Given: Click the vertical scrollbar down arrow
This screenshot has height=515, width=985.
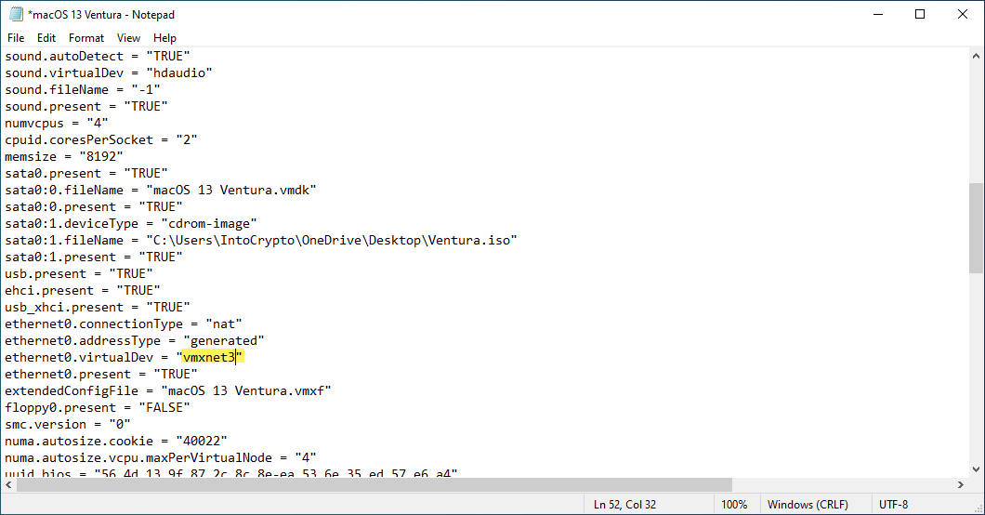Looking at the screenshot, I should [977, 469].
